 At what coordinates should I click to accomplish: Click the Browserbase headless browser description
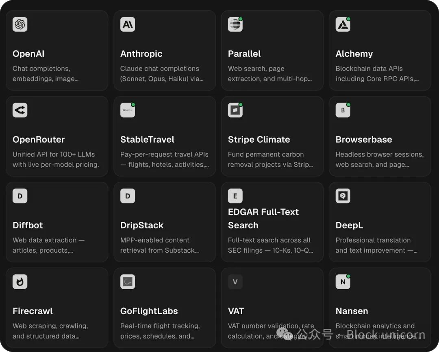[379, 159]
